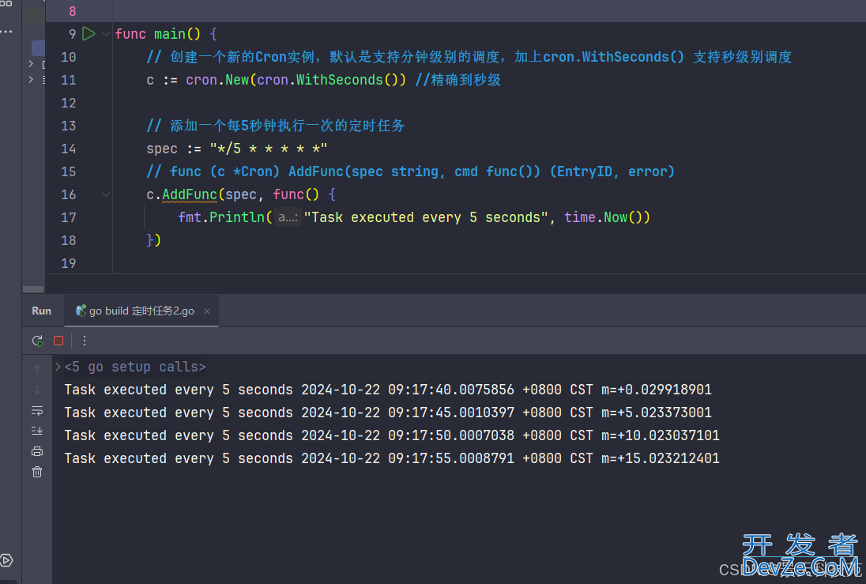Viewport: 866px width, 584px height.
Task: Open the more tool windows ellipsis in left stripe
Action: pos(6,32)
